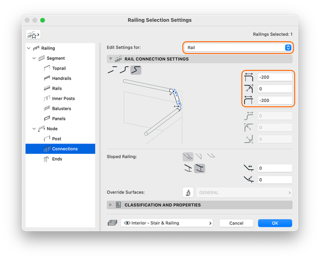
Task: Select Connections in the tree
Action: (x=60, y=149)
